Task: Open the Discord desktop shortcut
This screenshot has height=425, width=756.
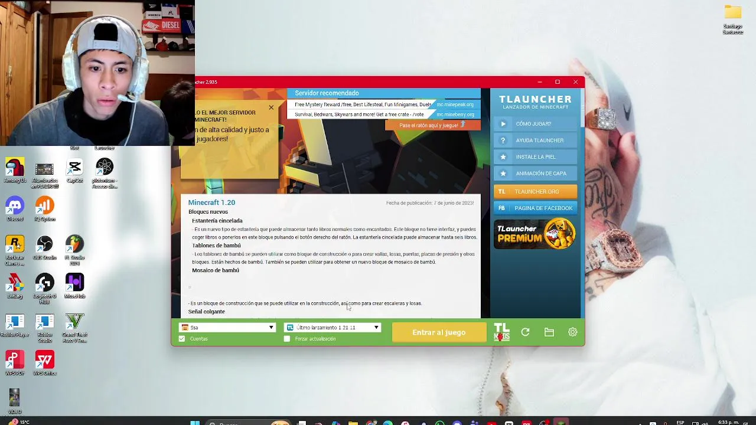Action: tap(15, 210)
